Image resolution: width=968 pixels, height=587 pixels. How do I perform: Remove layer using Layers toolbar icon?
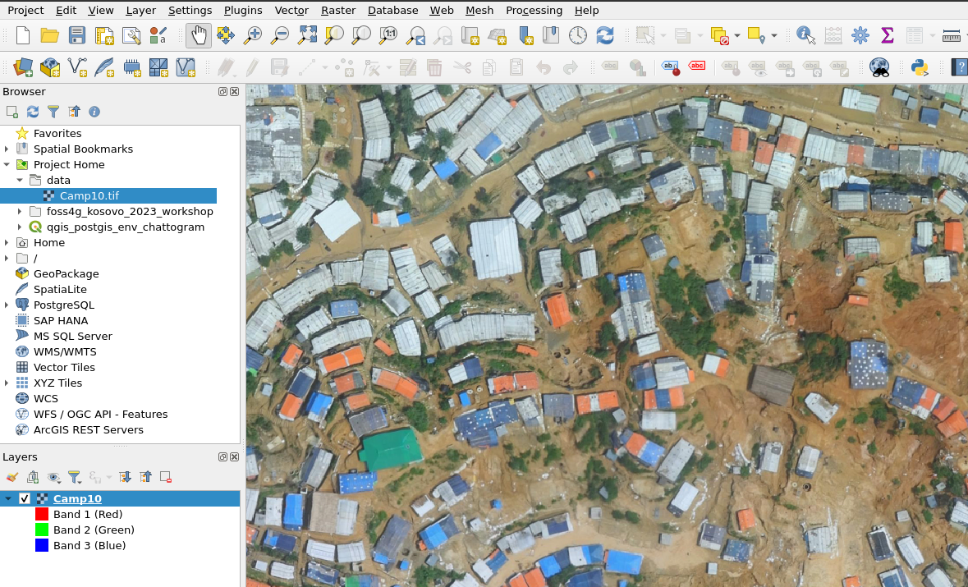point(166,477)
